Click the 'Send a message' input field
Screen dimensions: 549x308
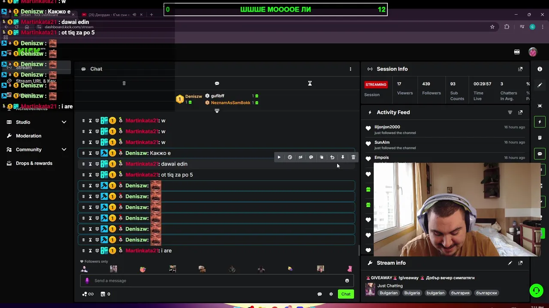(x=217, y=281)
